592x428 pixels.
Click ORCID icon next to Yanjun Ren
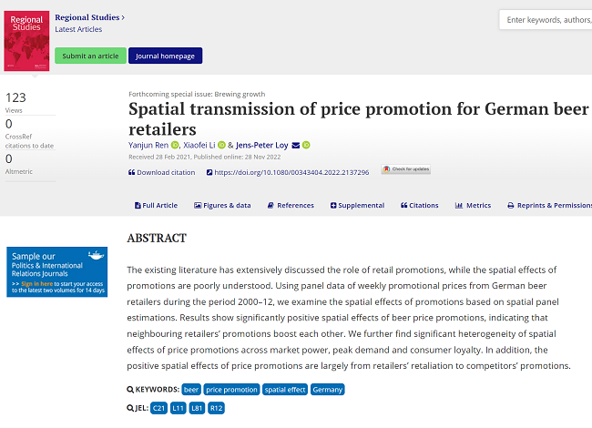coord(175,145)
